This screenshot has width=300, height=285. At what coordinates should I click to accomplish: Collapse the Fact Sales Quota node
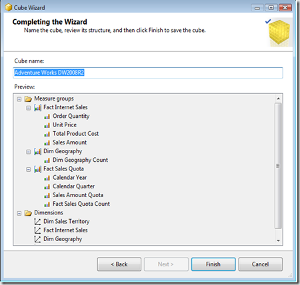coord(28,170)
